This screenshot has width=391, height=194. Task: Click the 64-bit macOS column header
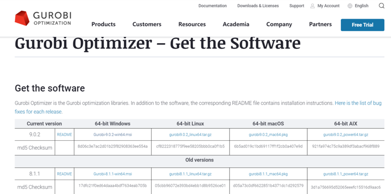[x=268, y=124]
